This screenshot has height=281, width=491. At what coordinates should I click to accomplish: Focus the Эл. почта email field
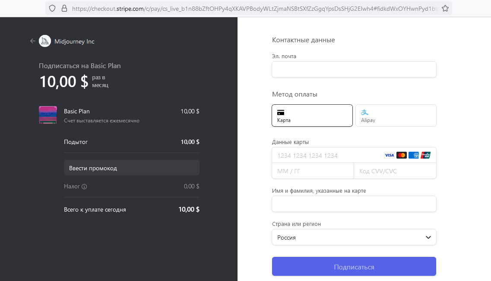(354, 69)
